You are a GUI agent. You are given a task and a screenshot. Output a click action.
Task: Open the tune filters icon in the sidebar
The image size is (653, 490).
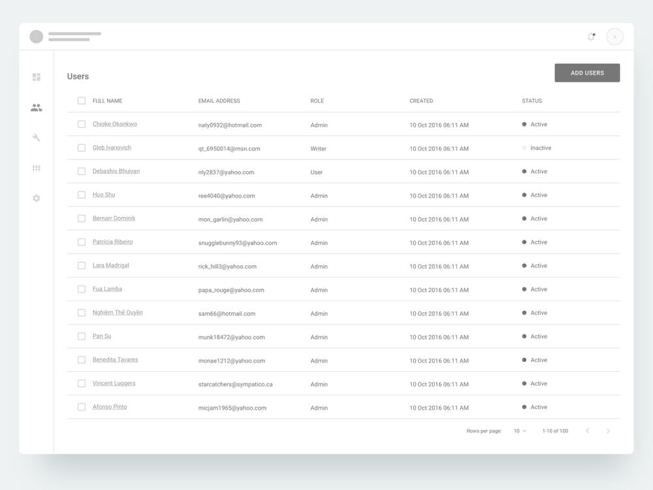pyautogui.click(x=37, y=168)
